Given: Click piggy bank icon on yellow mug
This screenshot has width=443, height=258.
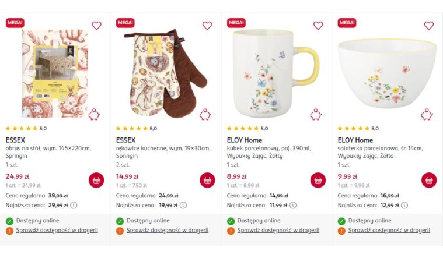Looking at the screenshot, I should 316,114.
